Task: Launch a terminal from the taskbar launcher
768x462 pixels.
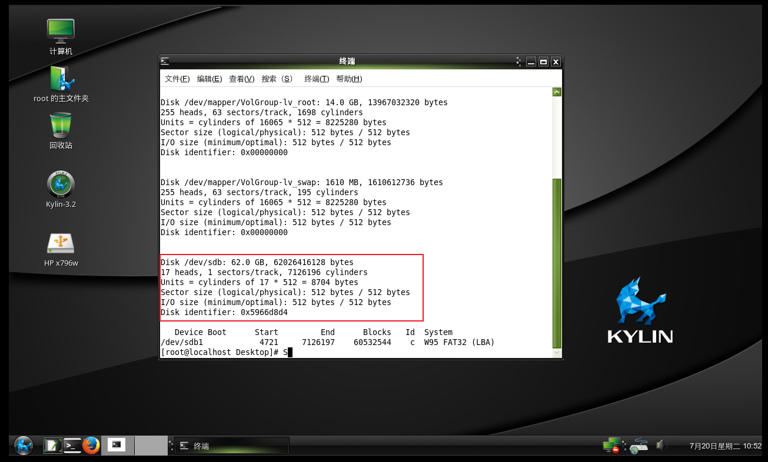Action: point(72,445)
